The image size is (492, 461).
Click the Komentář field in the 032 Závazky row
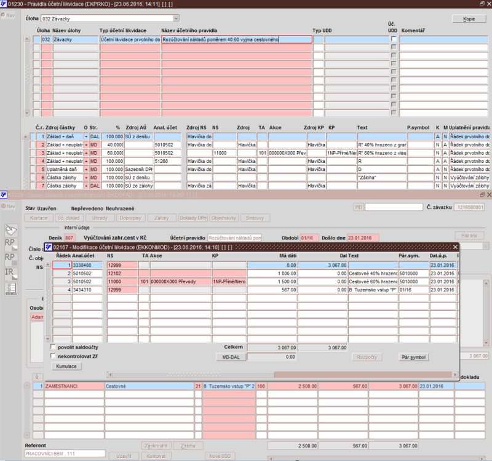[x=443, y=39]
